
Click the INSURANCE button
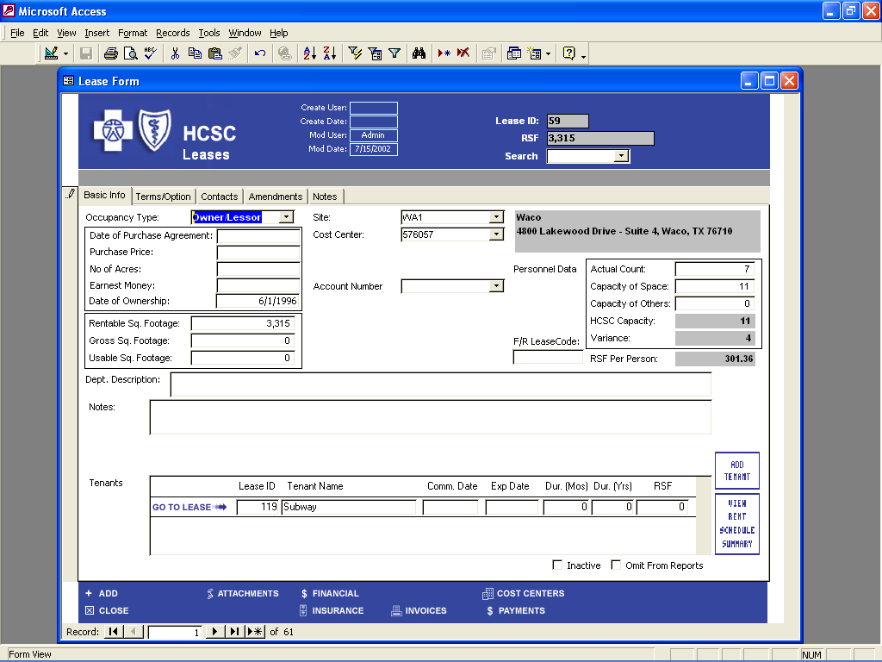(332, 611)
